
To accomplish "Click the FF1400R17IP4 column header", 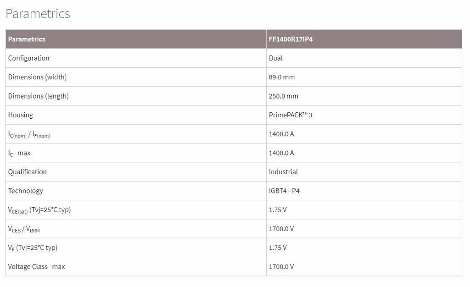I will tap(291, 39).
